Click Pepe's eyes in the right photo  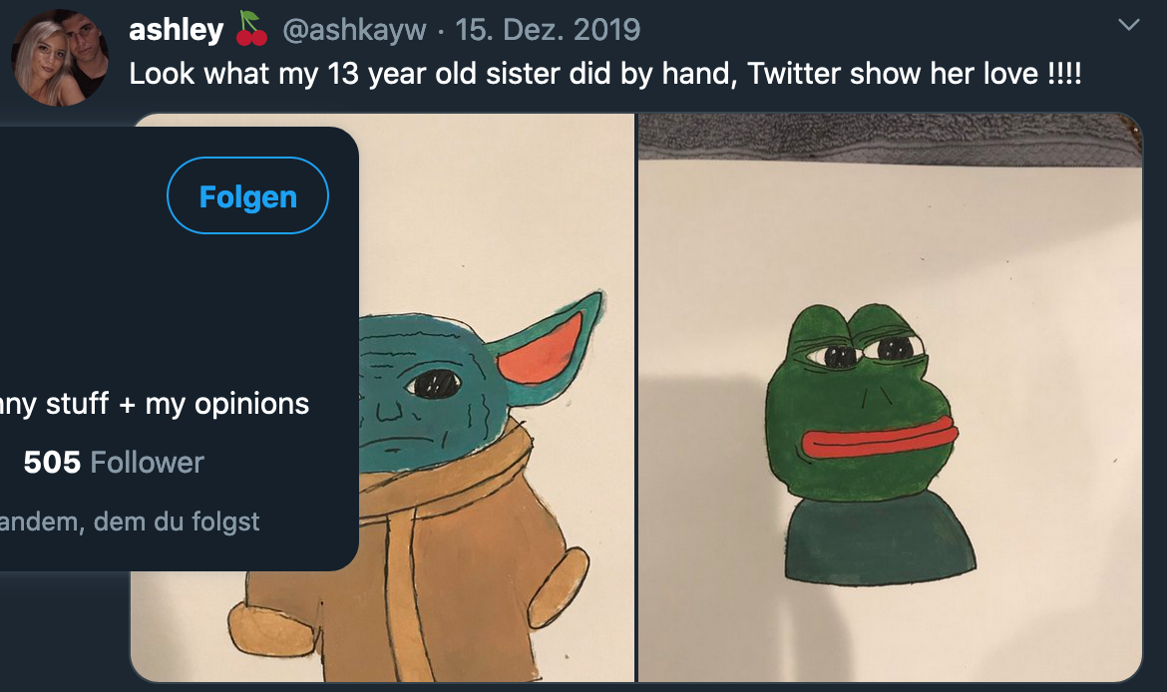[866, 351]
